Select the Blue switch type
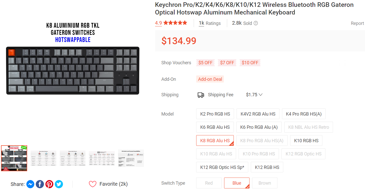The image size is (365, 191). [x=237, y=183]
